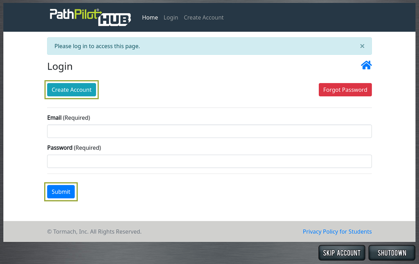Choose Skip Account at the bottom
419x264 pixels.
tap(341, 253)
